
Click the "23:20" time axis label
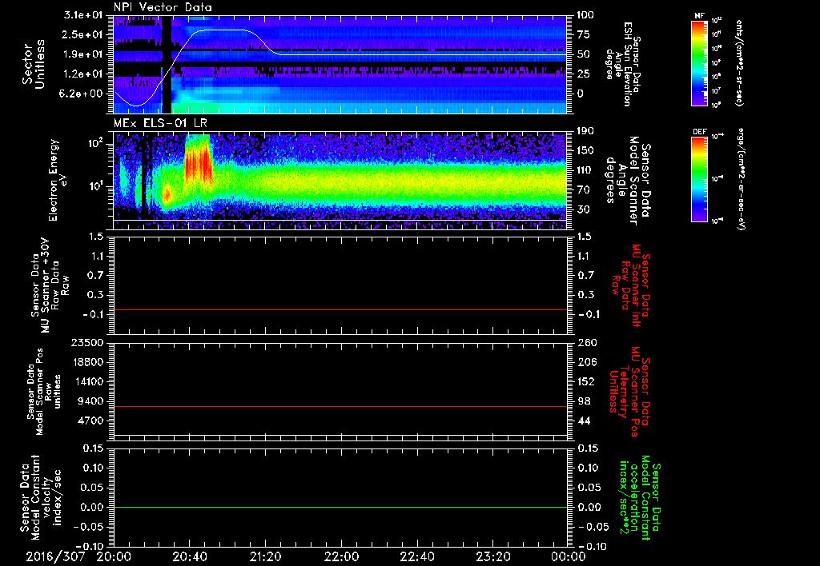tap(493, 556)
